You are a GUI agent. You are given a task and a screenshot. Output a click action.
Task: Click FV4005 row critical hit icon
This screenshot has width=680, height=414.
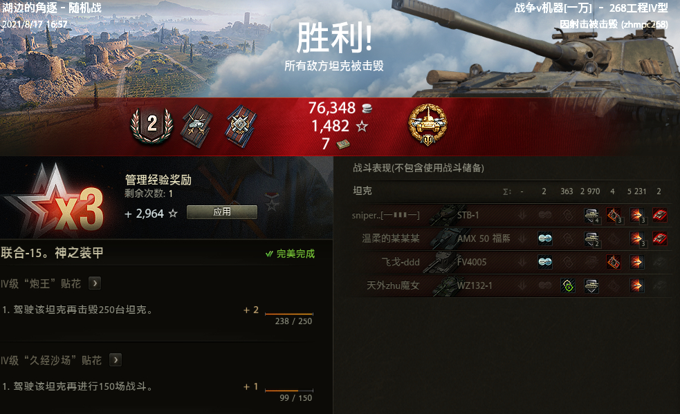(613, 262)
